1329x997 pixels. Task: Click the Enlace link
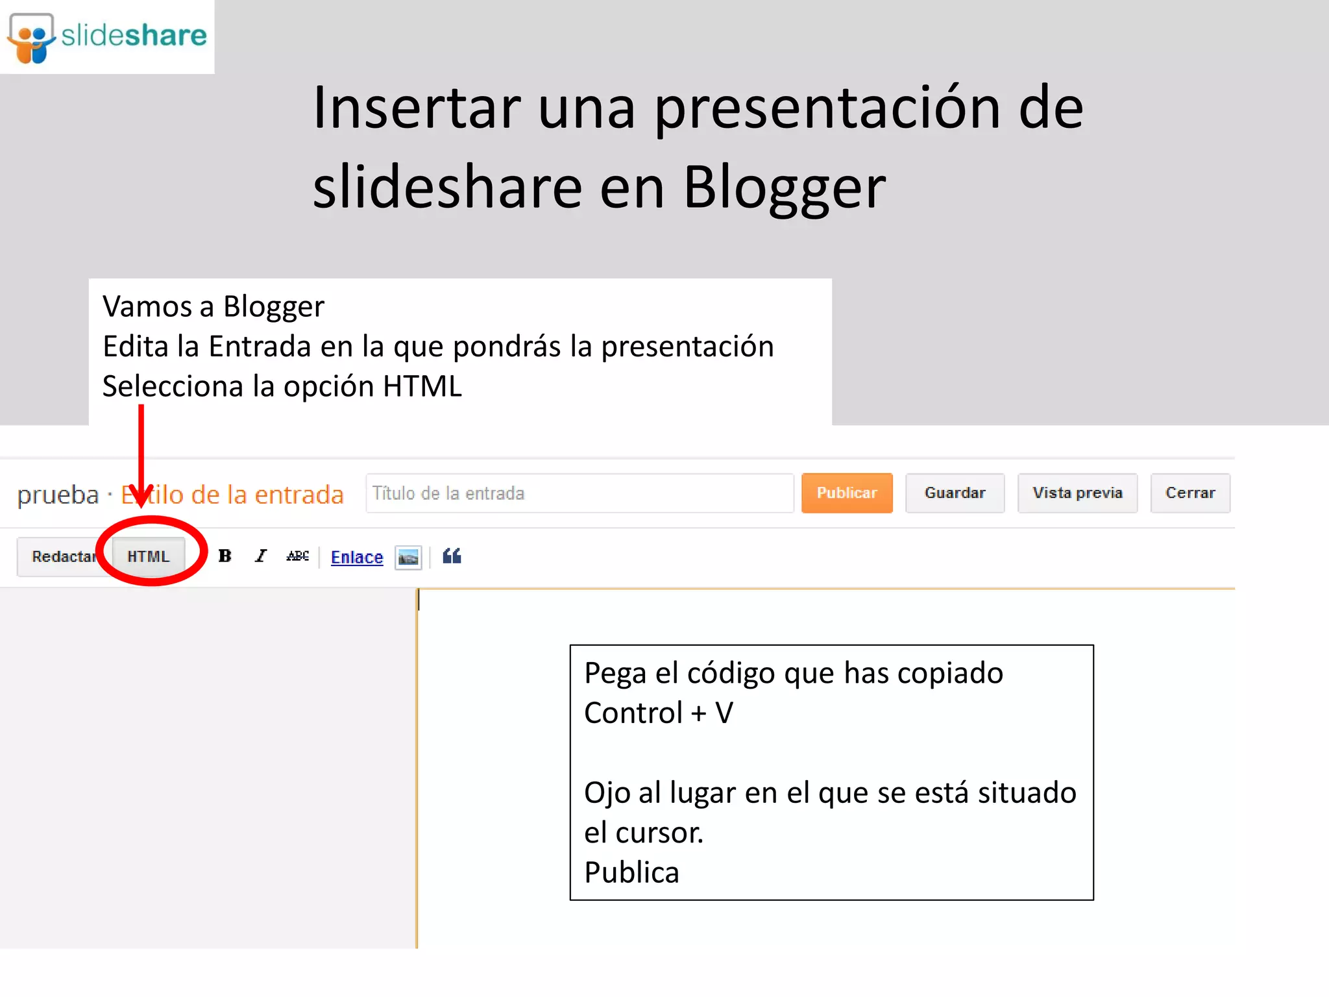[x=357, y=557]
